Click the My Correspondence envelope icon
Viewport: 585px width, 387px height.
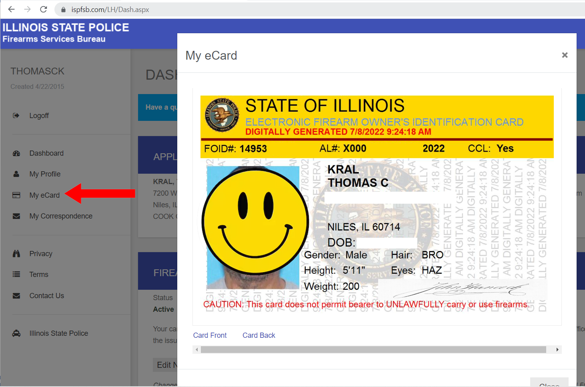click(16, 216)
